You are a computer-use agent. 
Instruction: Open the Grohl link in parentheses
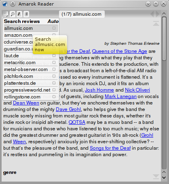[x=147, y=135]
